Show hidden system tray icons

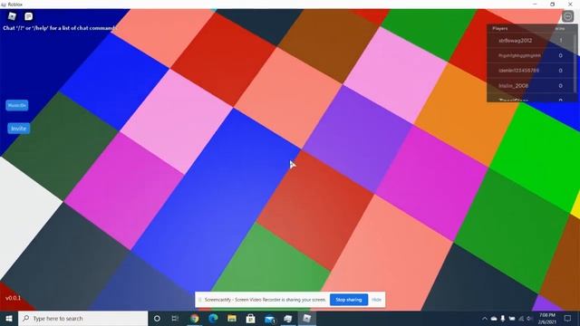(485, 318)
